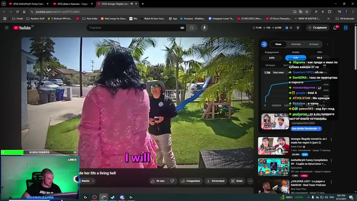This screenshot has height=201, width=357.
Task: Click the Създаване create button
Action: tap(317, 28)
